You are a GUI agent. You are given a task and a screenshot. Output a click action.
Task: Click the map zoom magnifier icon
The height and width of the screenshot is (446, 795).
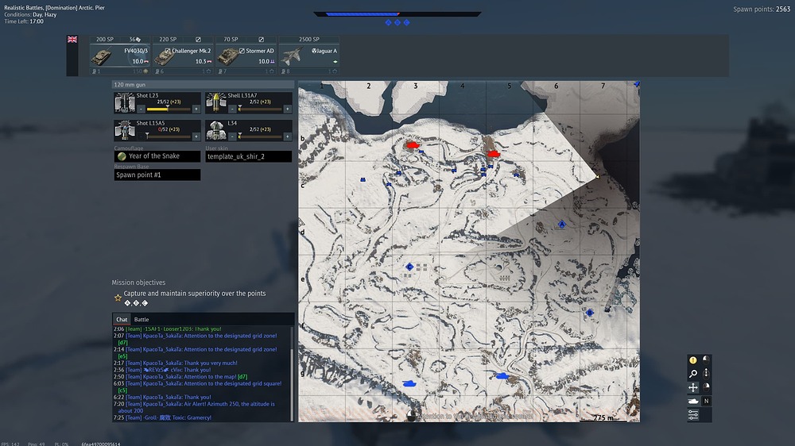click(x=693, y=374)
